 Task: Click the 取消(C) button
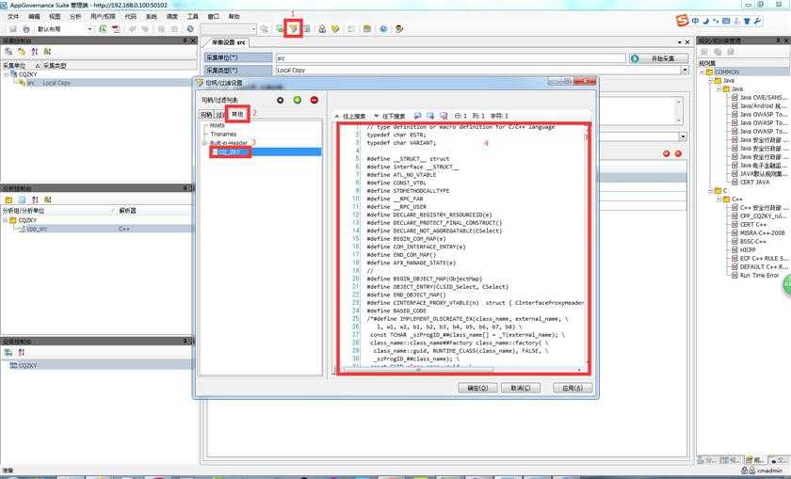point(521,388)
